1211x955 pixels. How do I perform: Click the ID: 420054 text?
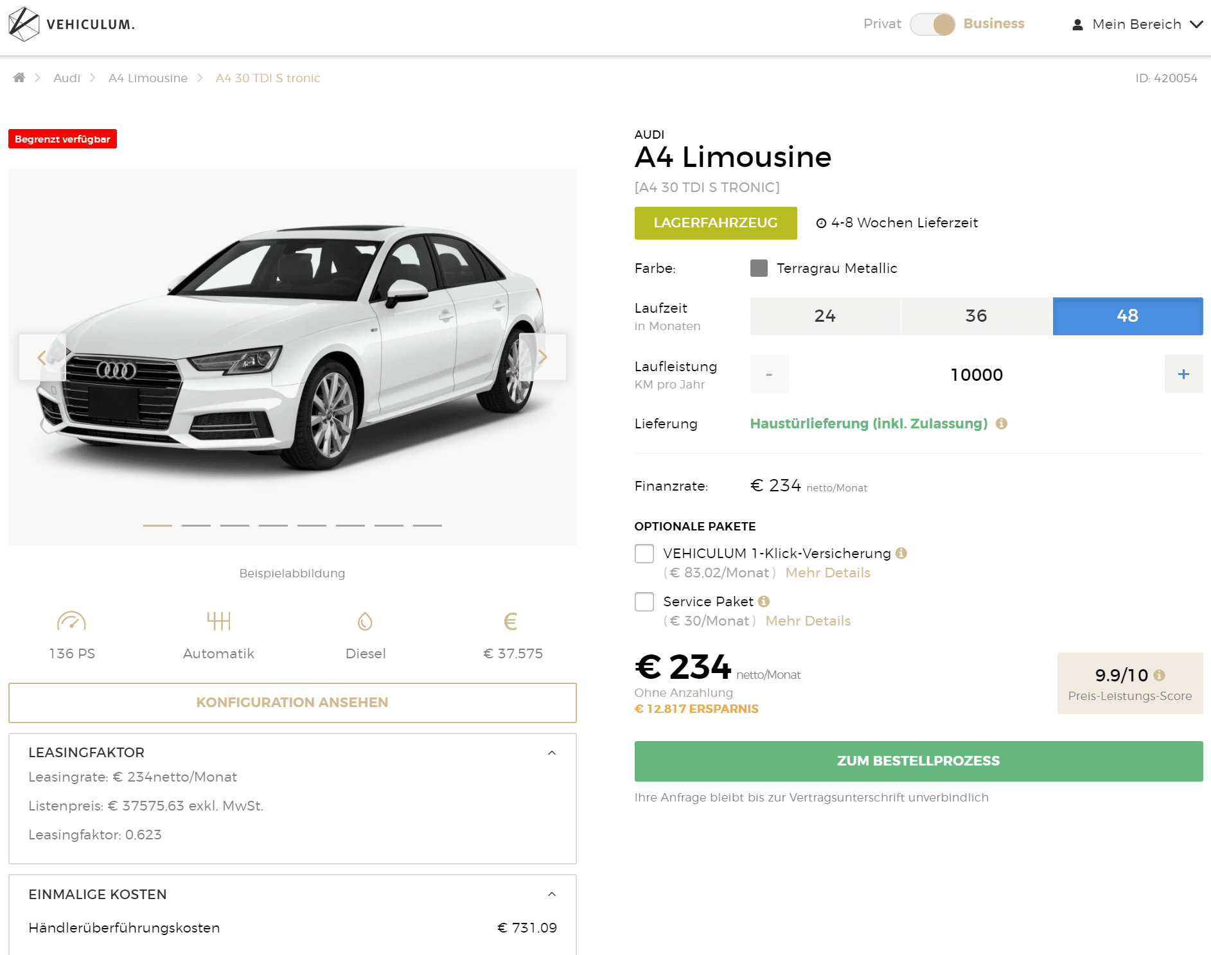[1166, 78]
